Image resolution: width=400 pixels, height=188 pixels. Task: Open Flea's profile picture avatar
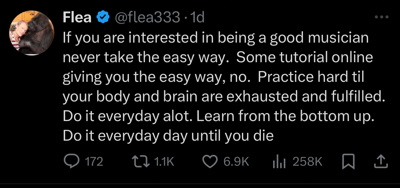(32, 33)
